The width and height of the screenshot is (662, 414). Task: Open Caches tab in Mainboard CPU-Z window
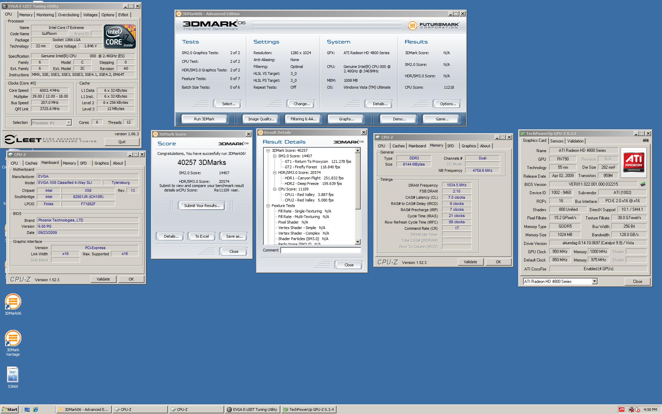coord(31,163)
